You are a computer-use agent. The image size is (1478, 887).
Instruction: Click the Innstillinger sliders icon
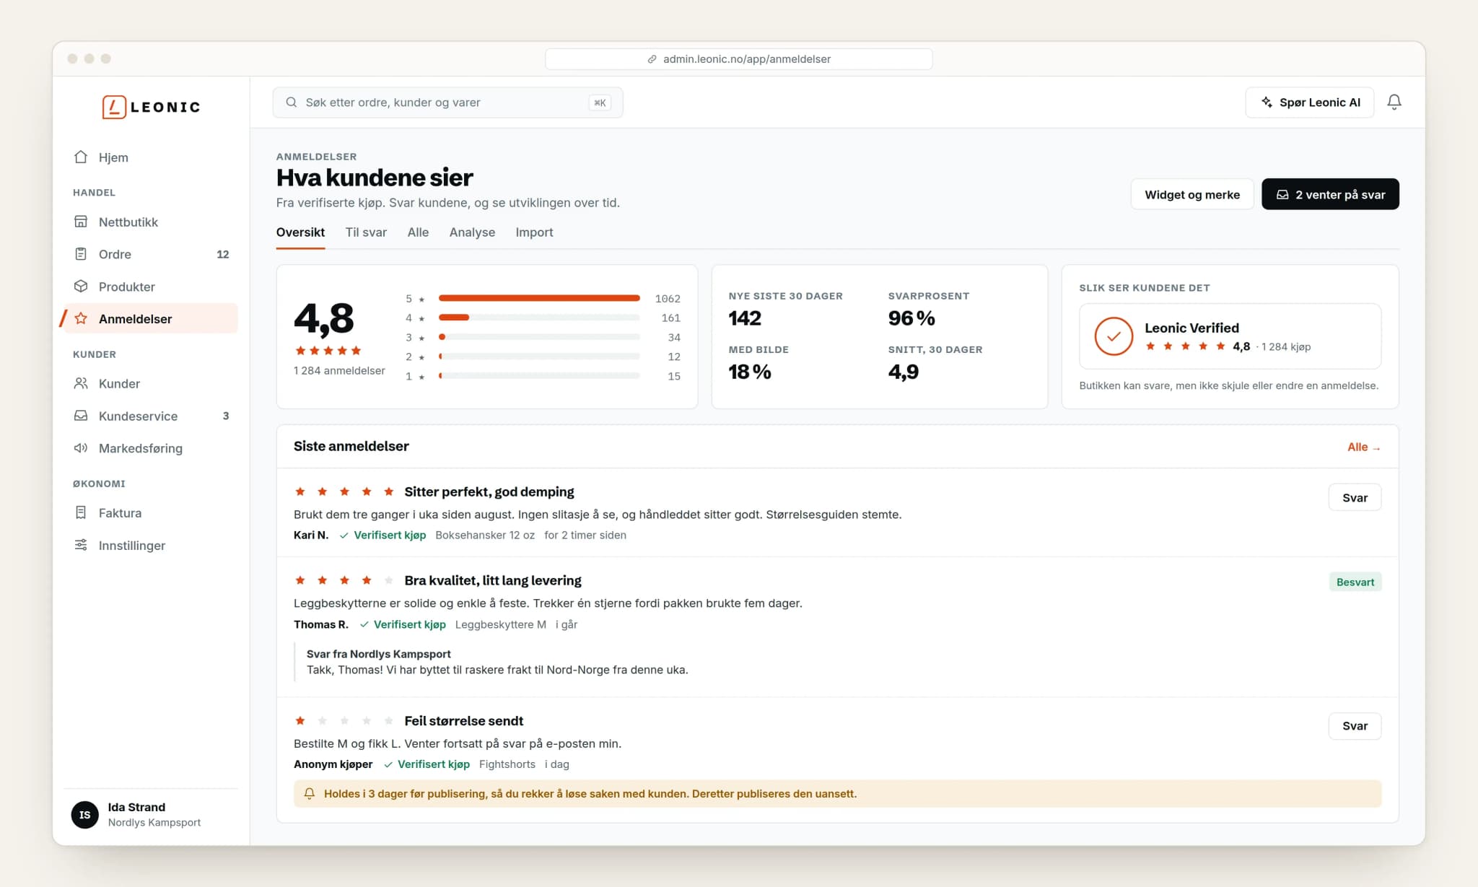[x=81, y=545]
